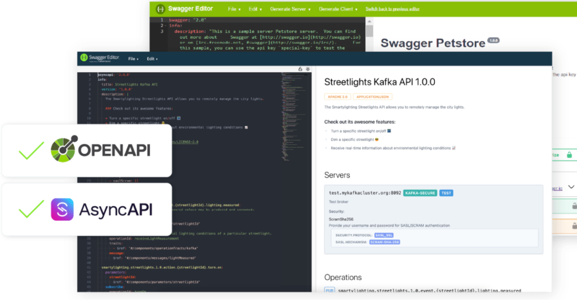This screenshot has height=300, width=577.
Task: Click the green Swagger Editor logo icon
Action: [x=161, y=9]
